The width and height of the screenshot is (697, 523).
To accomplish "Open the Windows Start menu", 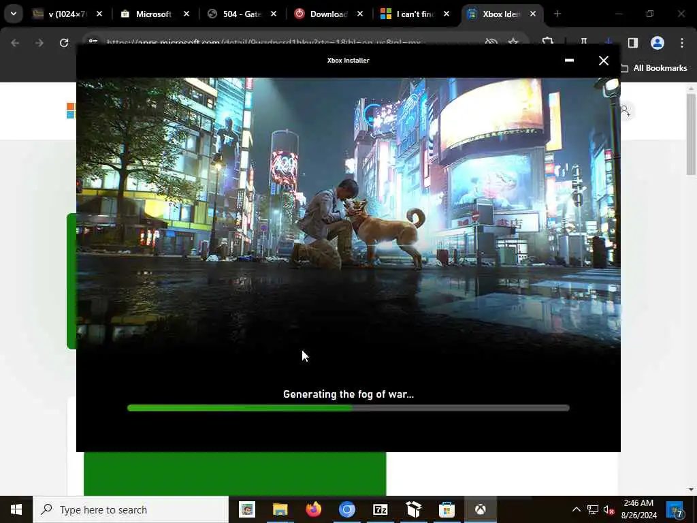I will 16,509.
